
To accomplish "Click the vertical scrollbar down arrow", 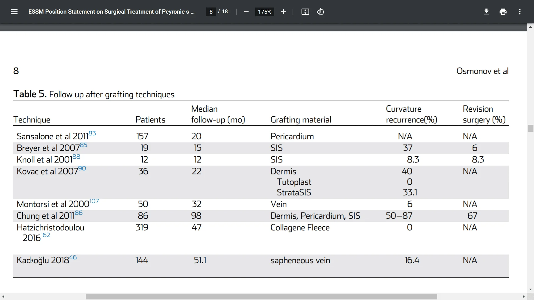I will [530, 289].
